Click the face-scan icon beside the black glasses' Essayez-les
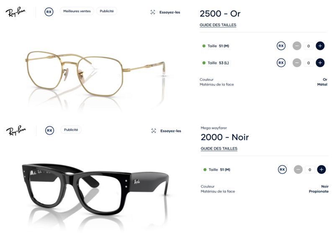 [x=154, y=131]
